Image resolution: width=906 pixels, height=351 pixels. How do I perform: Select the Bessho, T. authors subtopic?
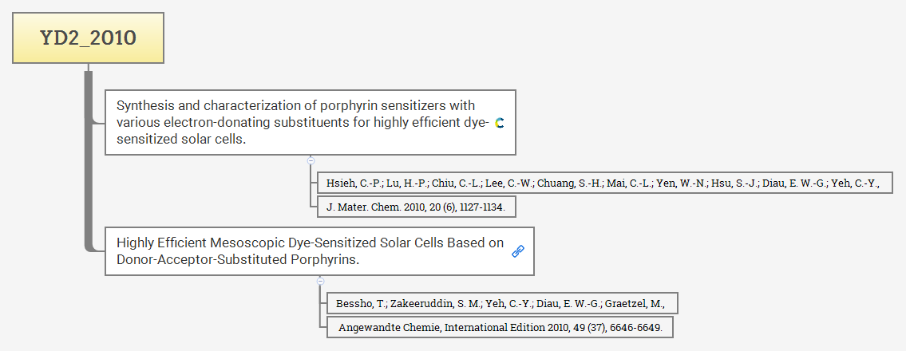(x=501, y=304)
